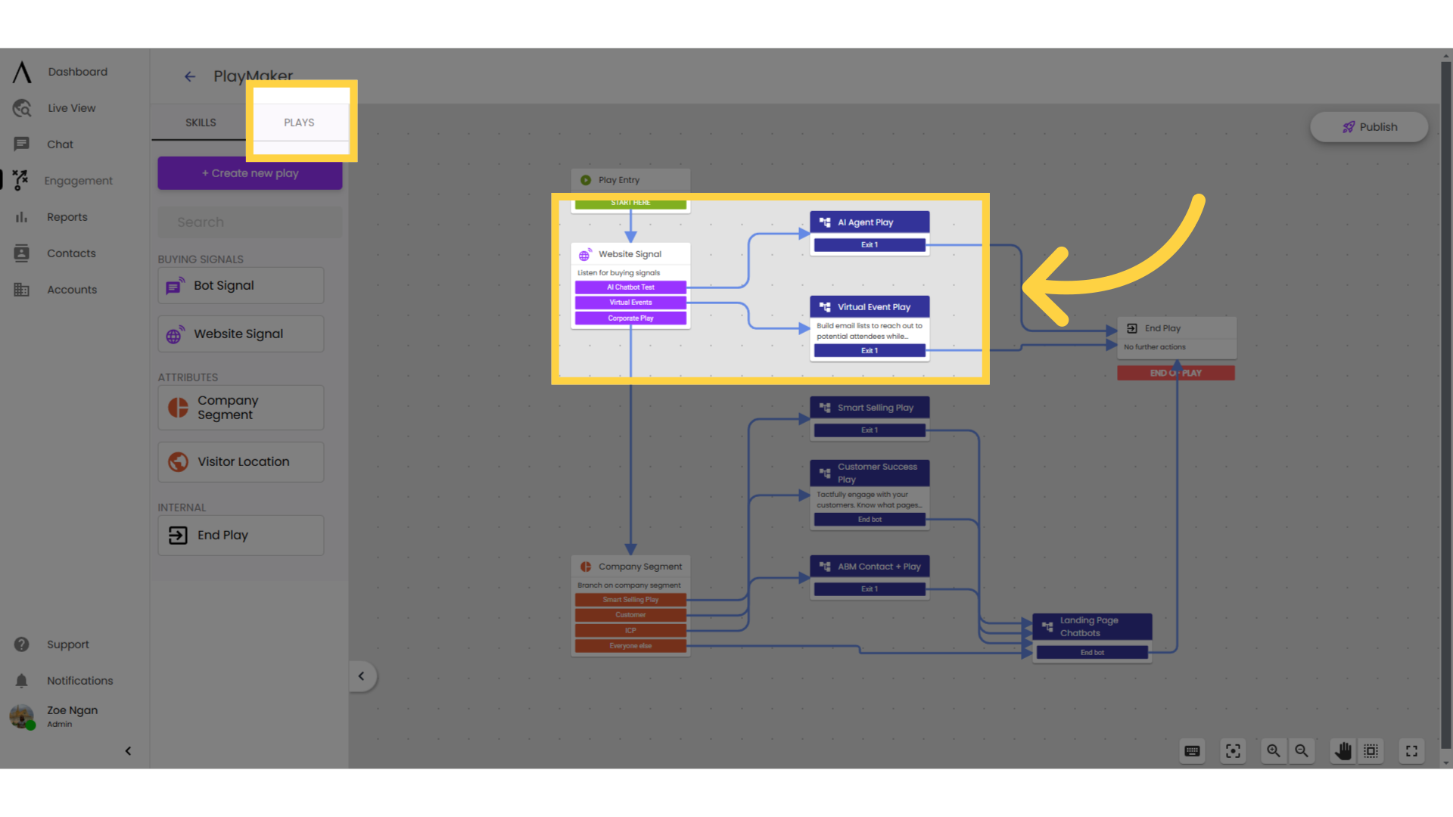
Task: Center the canvas view on nodes
Action: [x=1234, y=751]
